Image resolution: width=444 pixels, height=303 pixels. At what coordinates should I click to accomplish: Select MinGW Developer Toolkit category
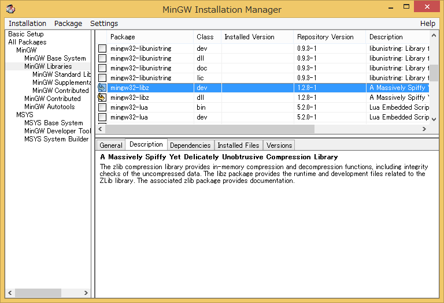[57, 131]
